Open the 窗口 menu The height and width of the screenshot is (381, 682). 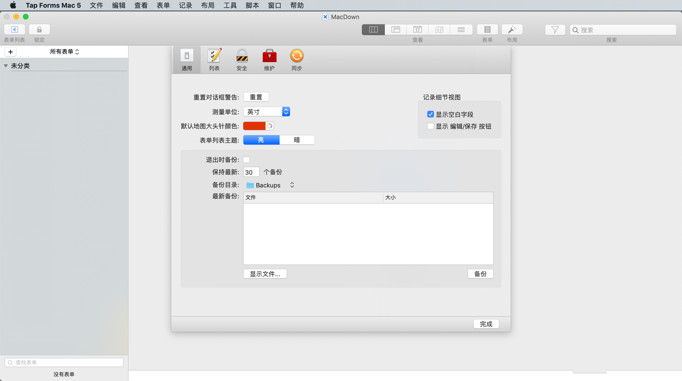[275, 5]
